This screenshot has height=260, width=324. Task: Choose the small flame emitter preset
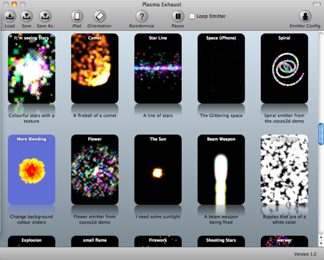point(95,241)
